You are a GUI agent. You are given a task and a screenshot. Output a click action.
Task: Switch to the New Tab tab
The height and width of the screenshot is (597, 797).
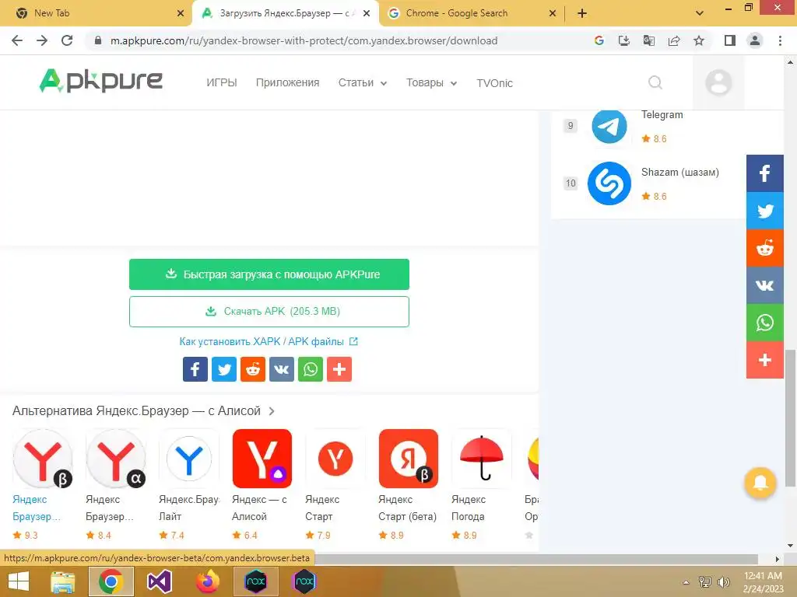96,13
